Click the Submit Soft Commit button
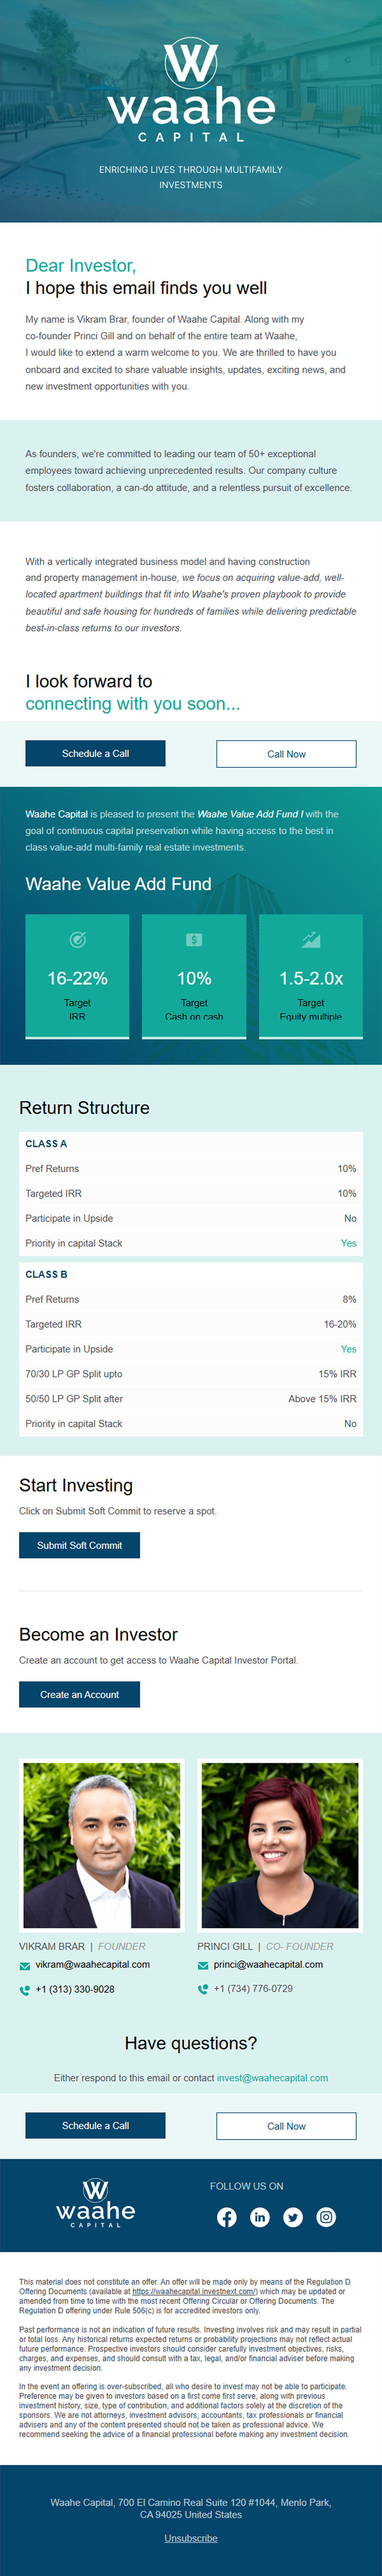This screenshot has width=382, height=2576. pyautogui.click(x=79, y=1545)
